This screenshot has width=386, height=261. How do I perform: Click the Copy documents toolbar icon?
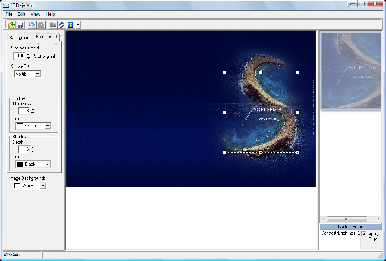pos(32,25)
